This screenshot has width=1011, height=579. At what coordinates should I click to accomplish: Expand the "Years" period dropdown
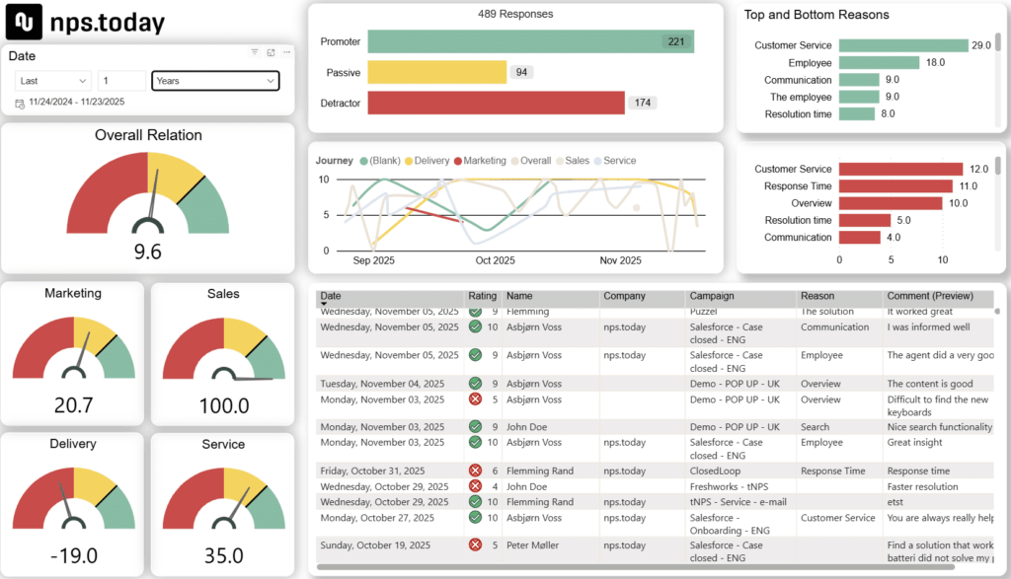click(214, 81)
